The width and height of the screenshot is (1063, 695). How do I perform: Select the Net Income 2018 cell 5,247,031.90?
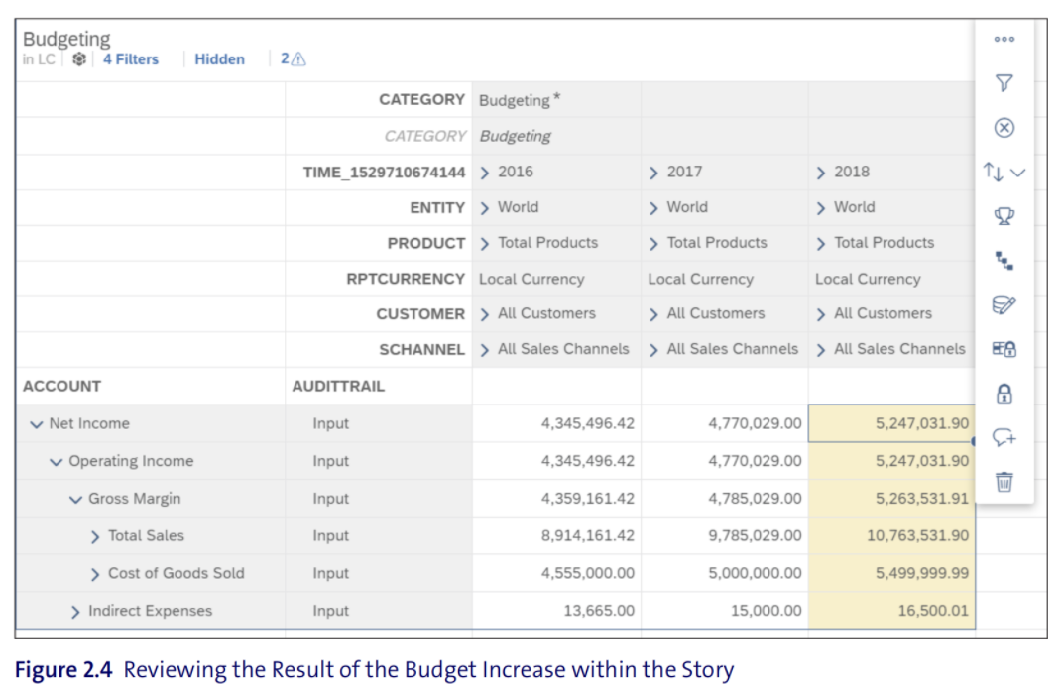click(891, 423)
